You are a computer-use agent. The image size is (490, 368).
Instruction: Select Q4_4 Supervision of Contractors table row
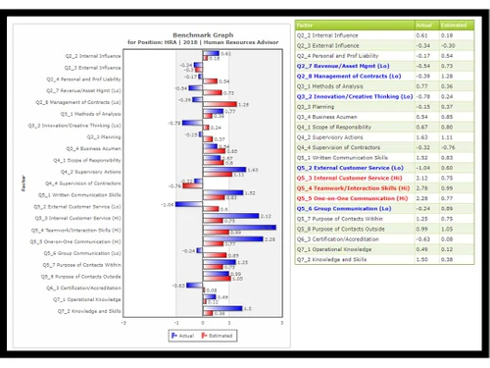(384, 147)
